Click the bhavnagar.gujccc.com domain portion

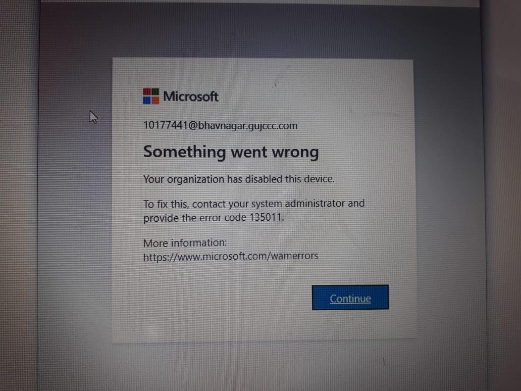248,126
